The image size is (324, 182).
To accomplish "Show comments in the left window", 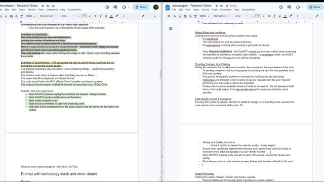I will coord(115,7).
